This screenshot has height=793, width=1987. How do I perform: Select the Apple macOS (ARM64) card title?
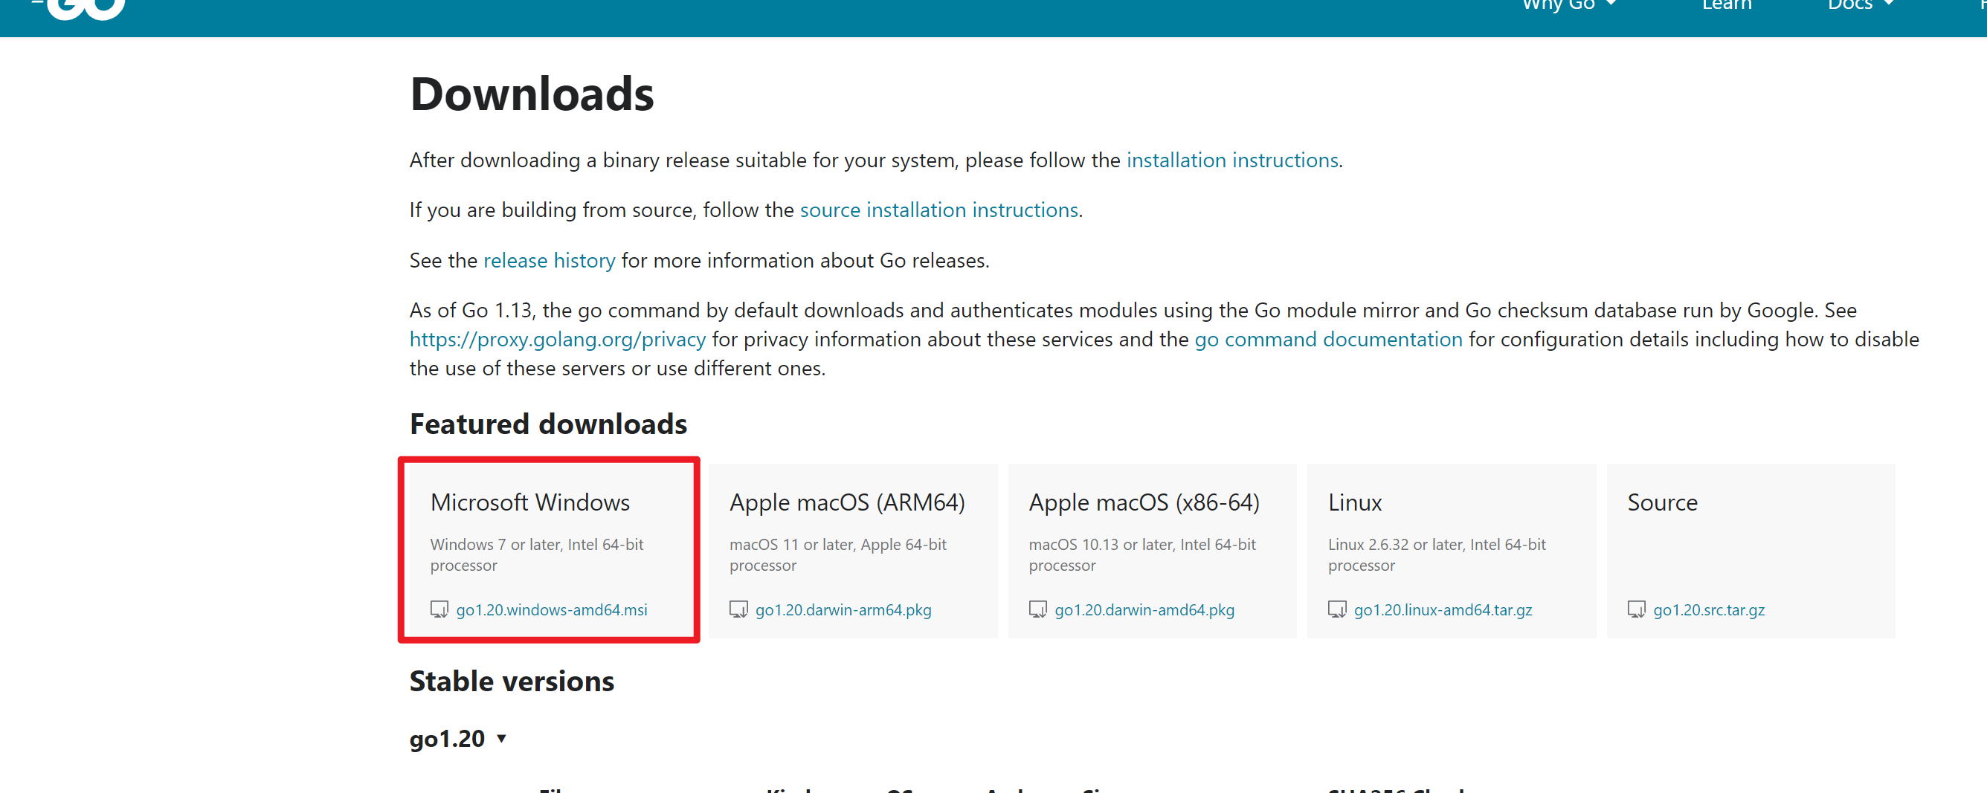847,502
